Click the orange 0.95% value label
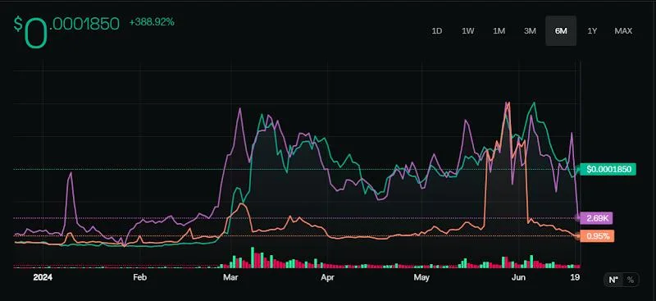 click(598, 235)
